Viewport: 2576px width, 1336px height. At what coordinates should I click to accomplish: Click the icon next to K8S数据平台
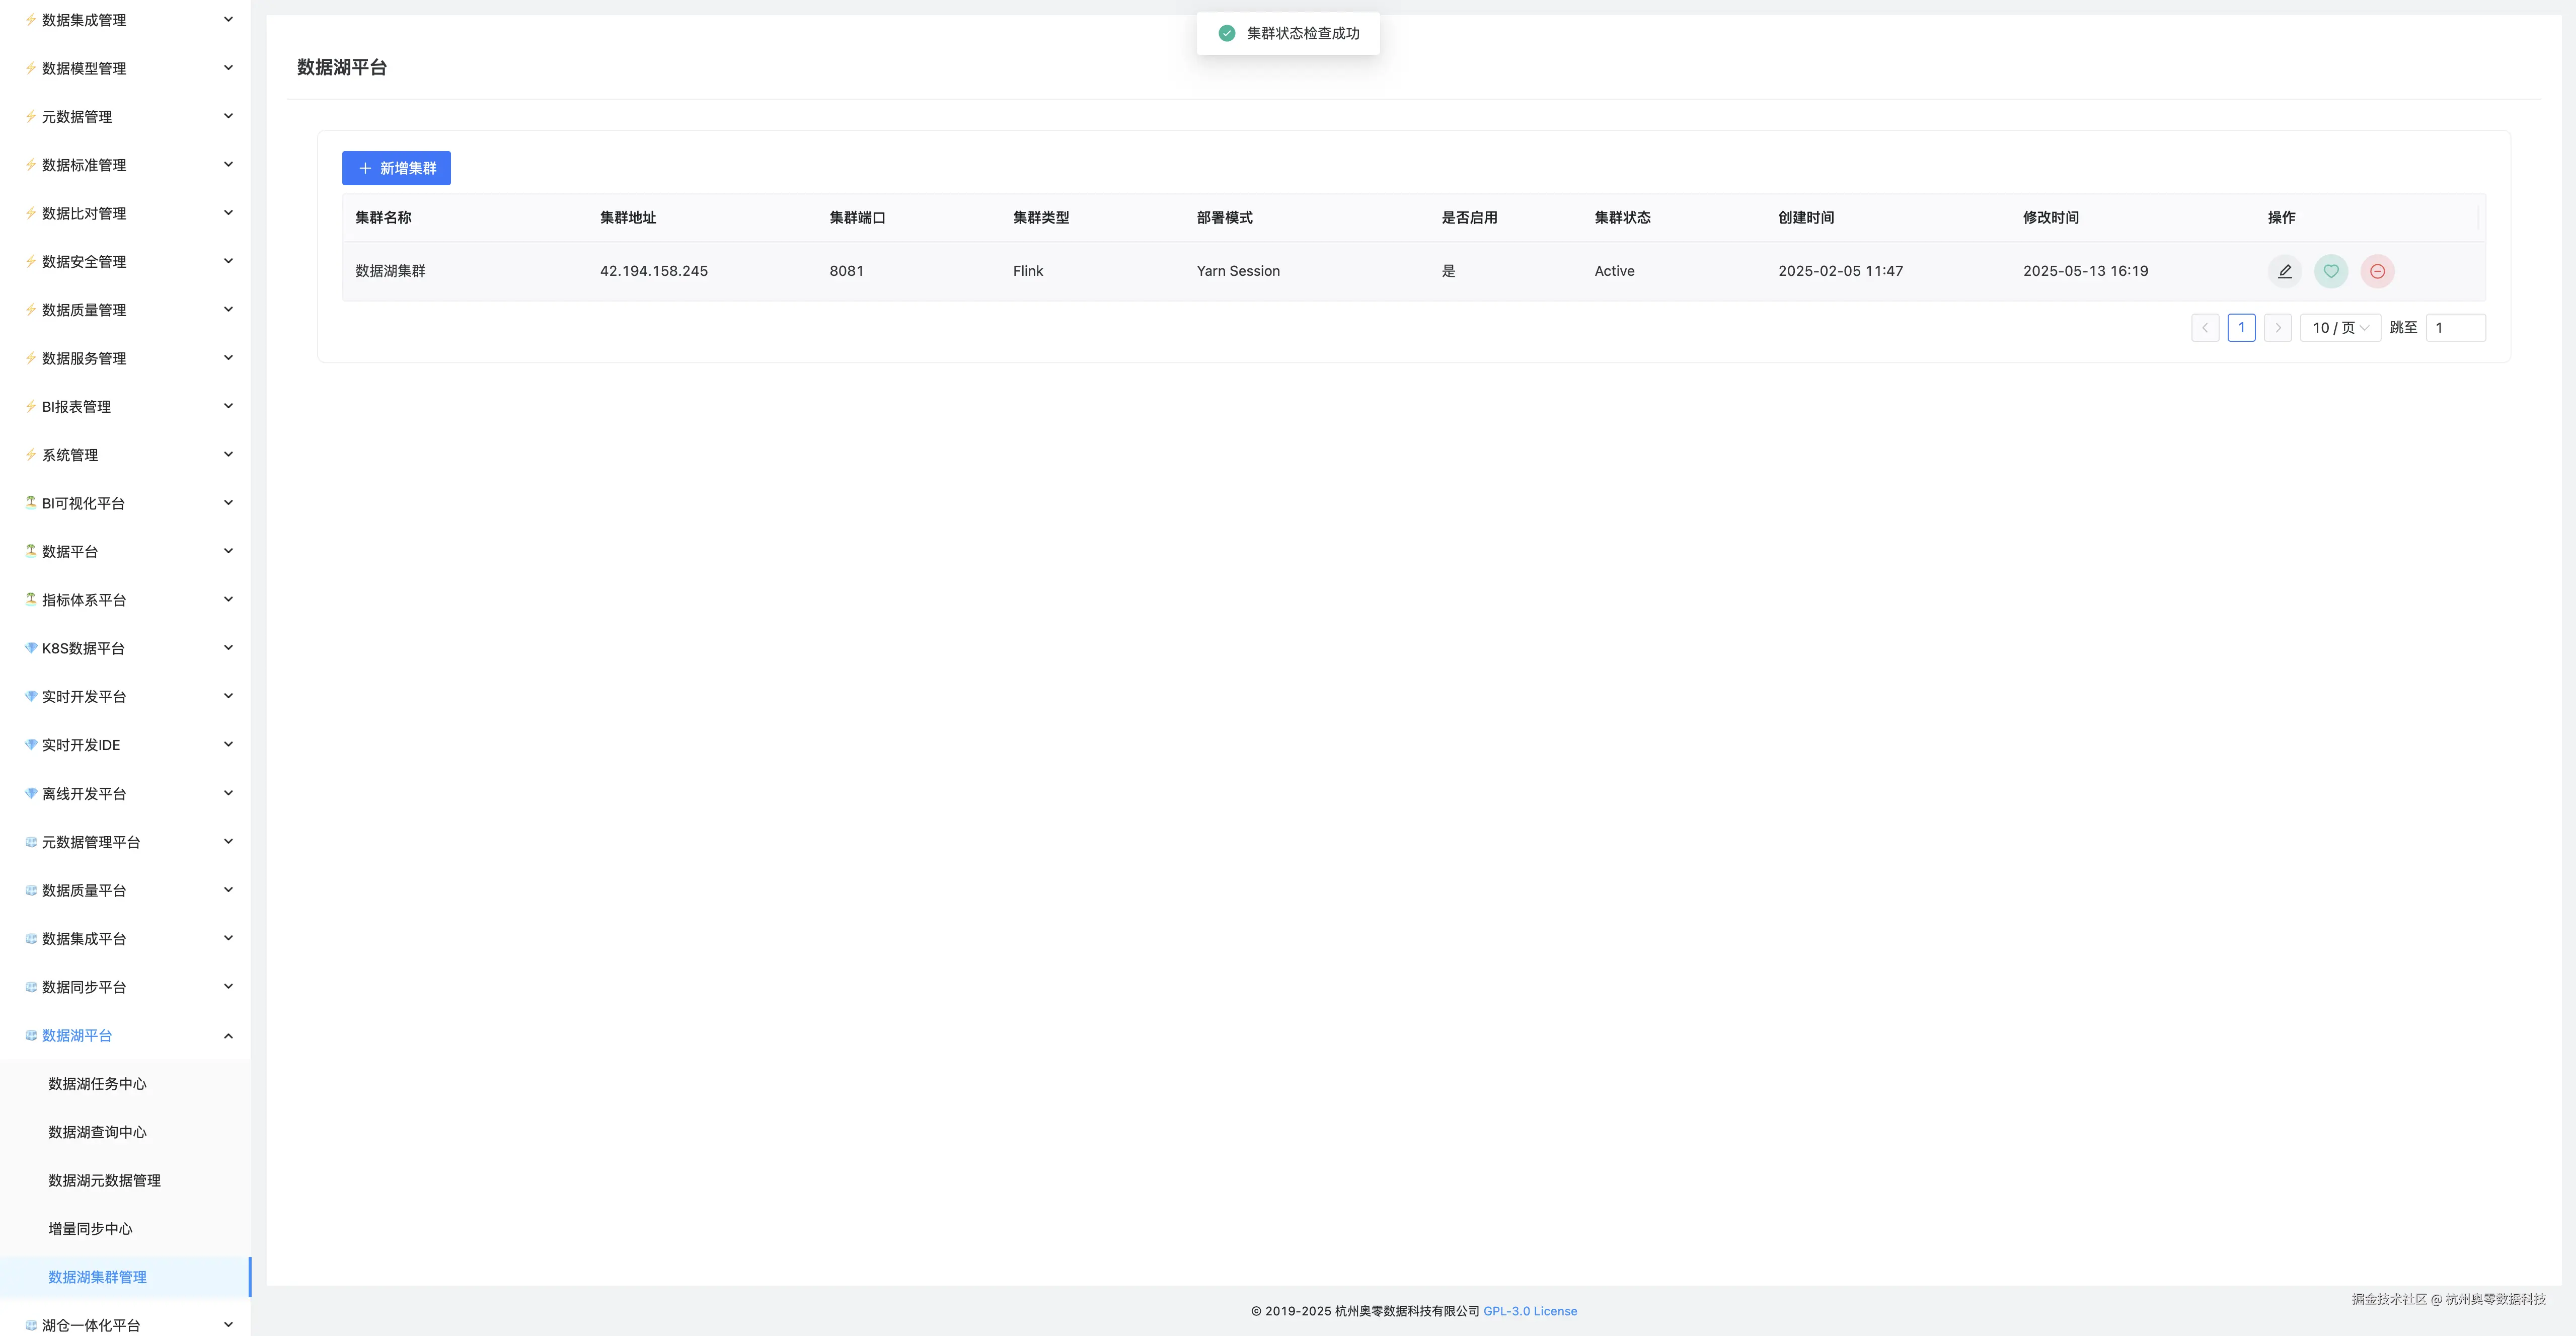[x=31, y=648]
